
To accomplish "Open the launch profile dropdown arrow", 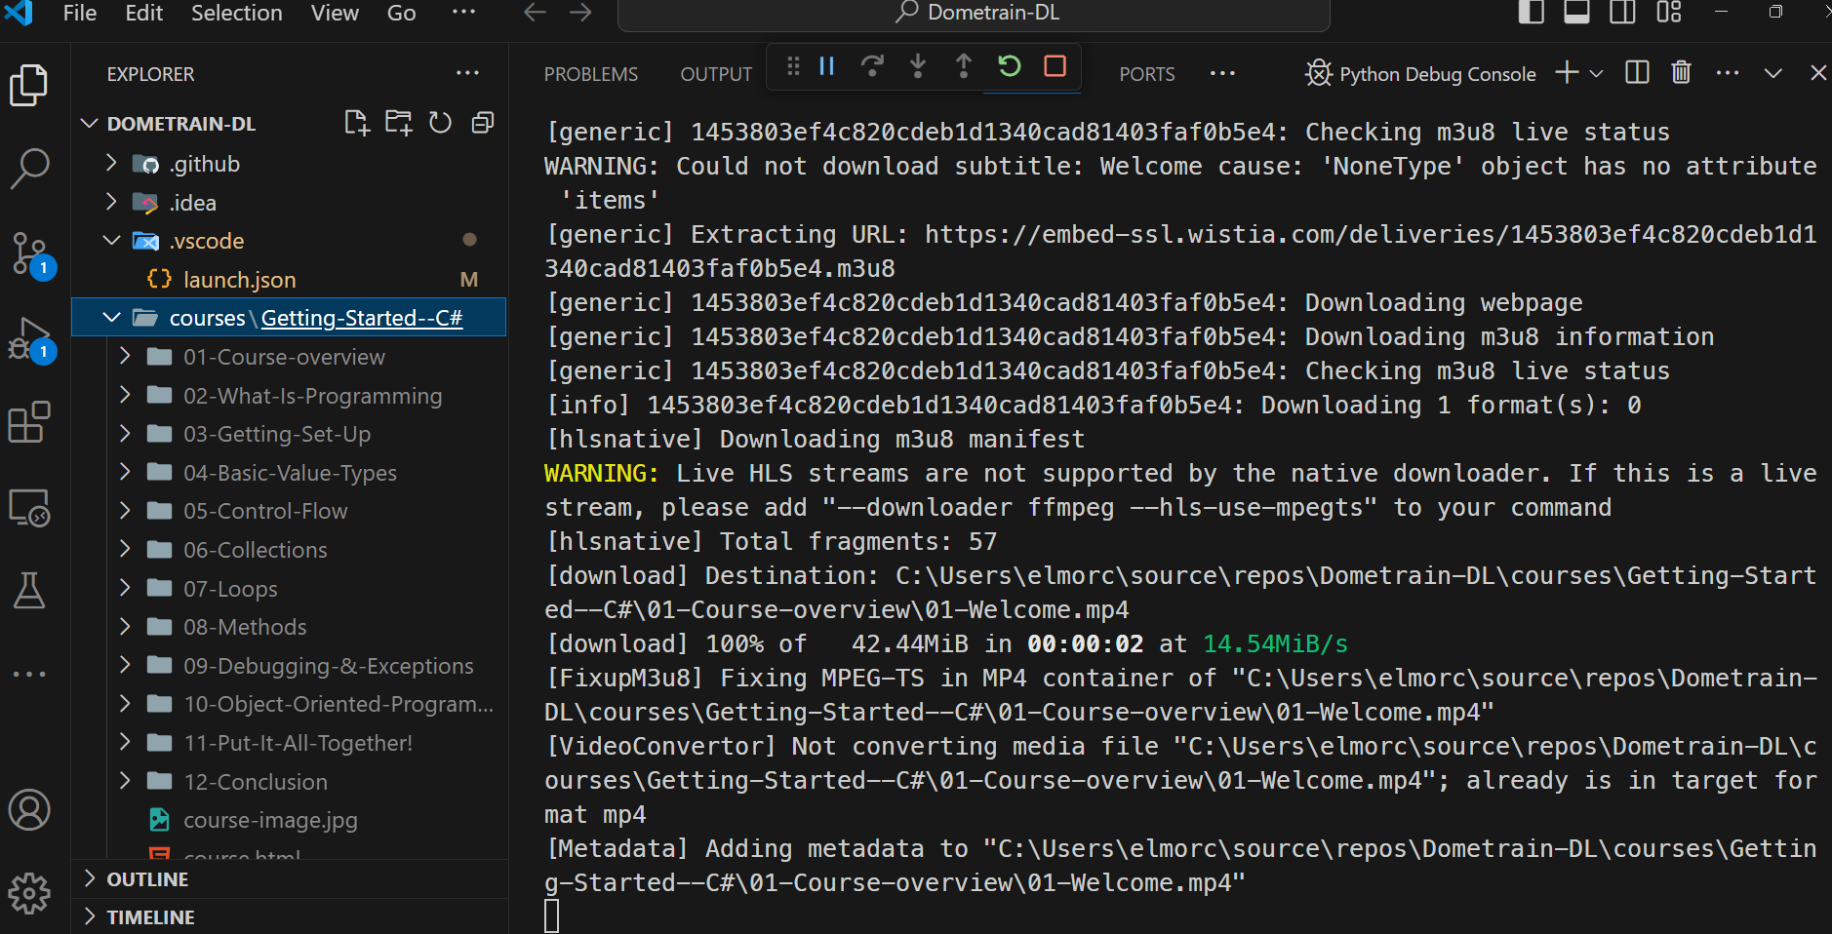I will coord(1596,74).
